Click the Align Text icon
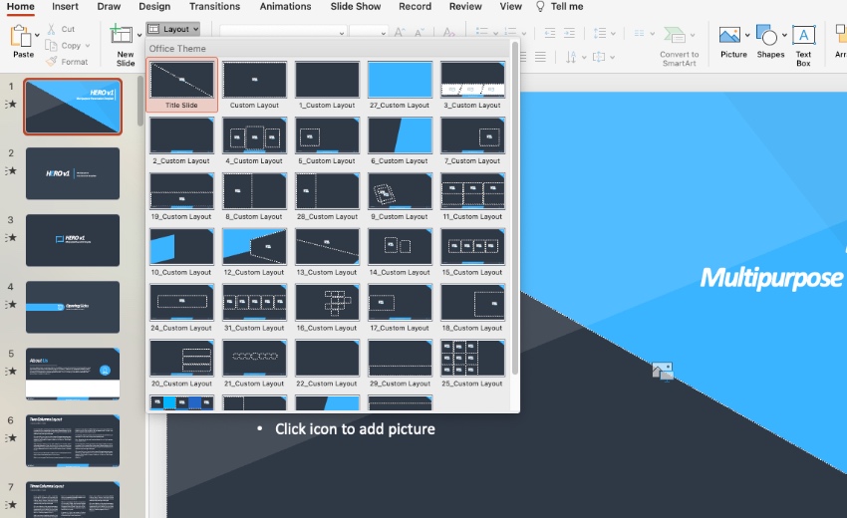 pyautogui.click(x=599, y=57)
